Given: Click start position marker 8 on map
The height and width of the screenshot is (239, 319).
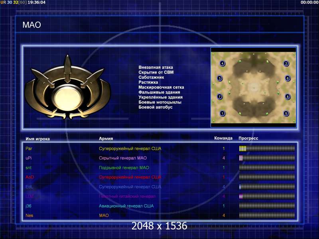Looking at the screenshot, I should click(287, 96).
